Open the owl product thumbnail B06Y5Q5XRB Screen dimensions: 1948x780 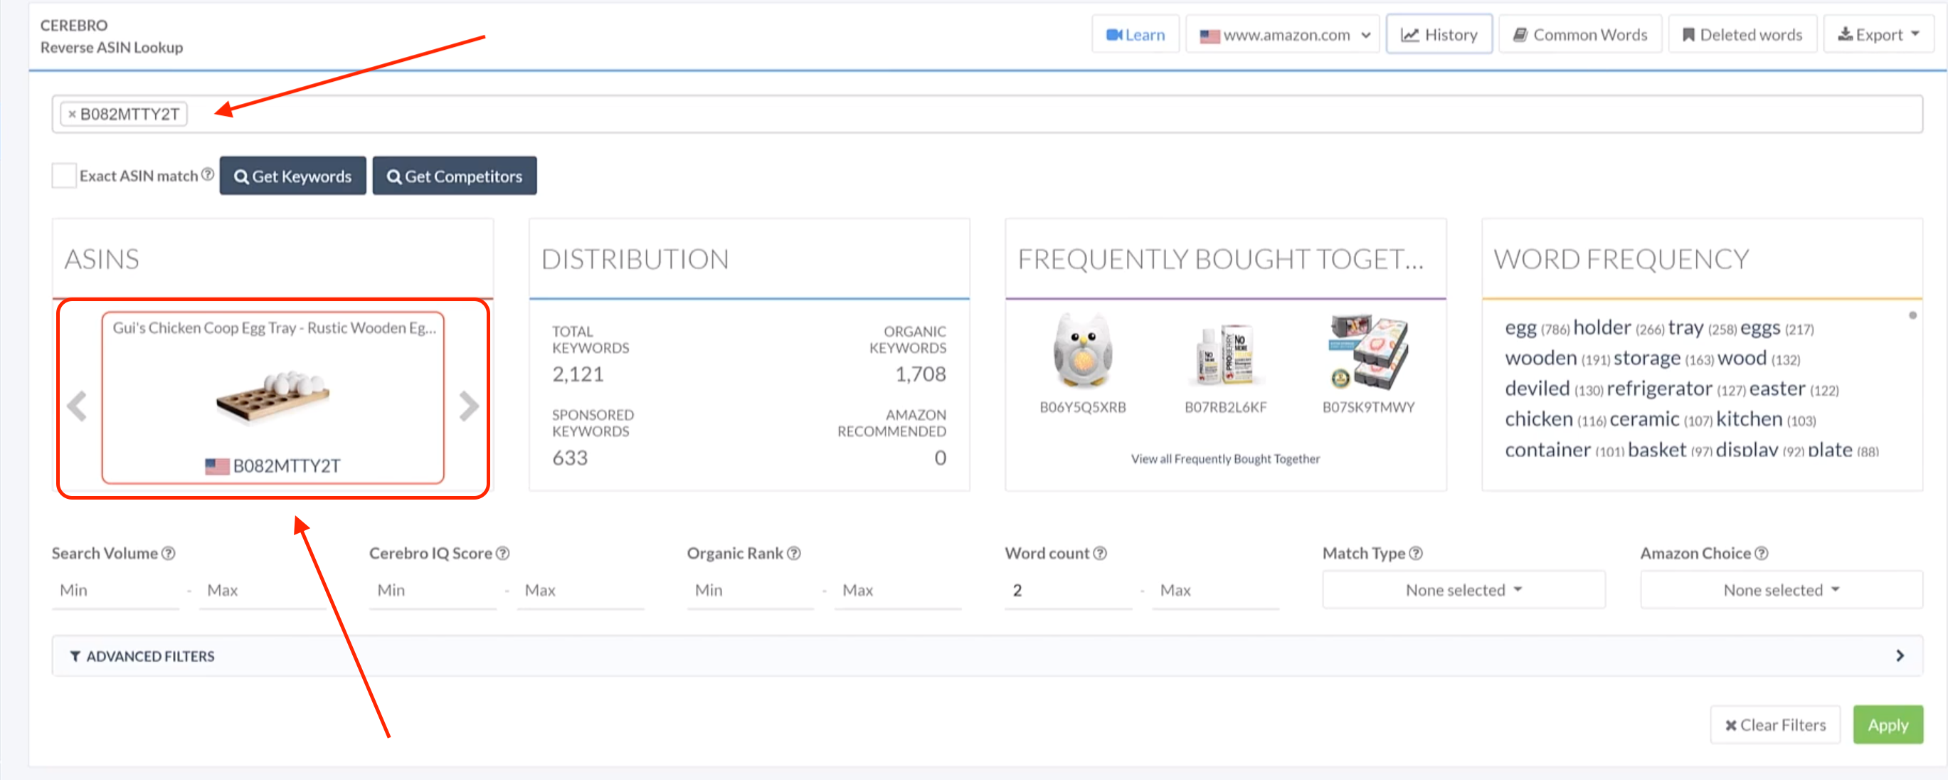(x=1082, y=350)
